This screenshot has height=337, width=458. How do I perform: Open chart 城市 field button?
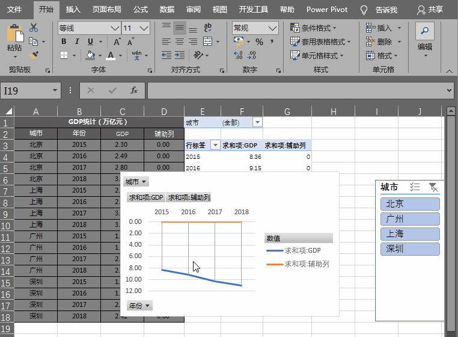click(x=136, y=182)
